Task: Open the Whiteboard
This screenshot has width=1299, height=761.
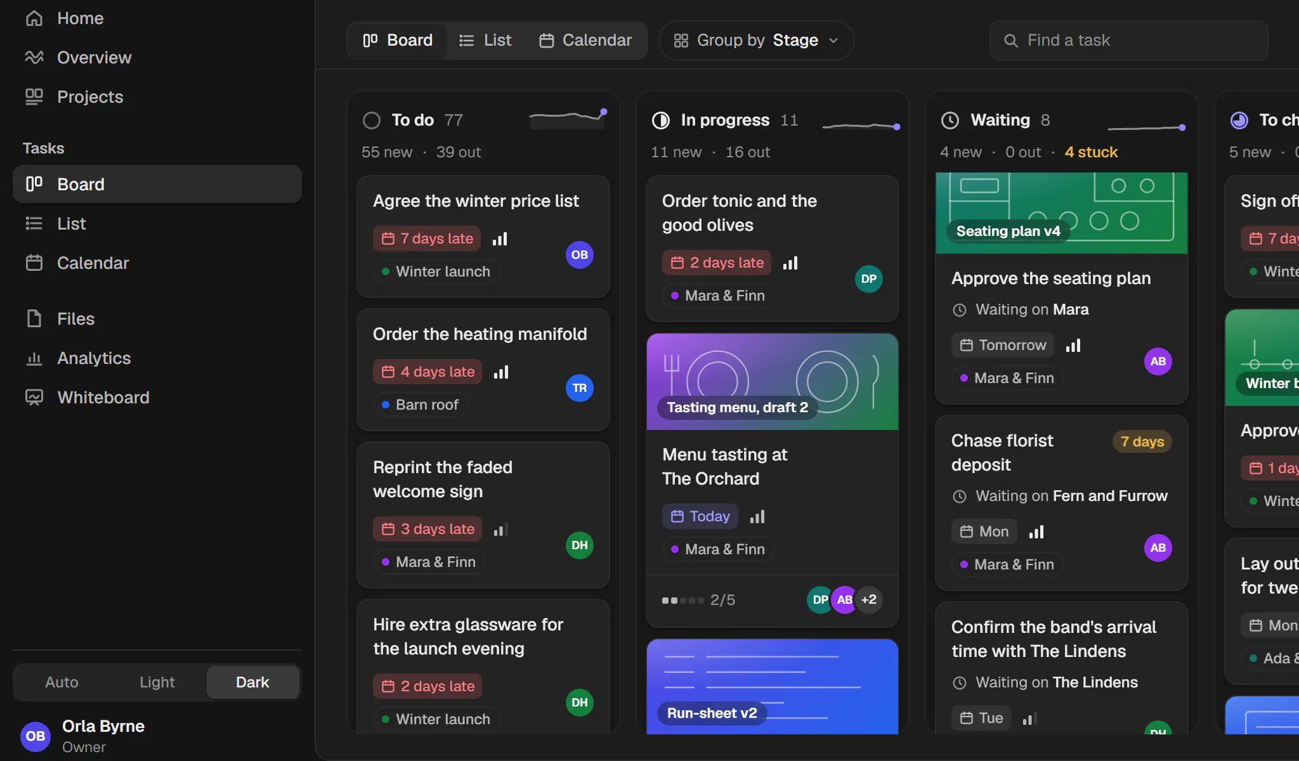Action: (157, 398)
